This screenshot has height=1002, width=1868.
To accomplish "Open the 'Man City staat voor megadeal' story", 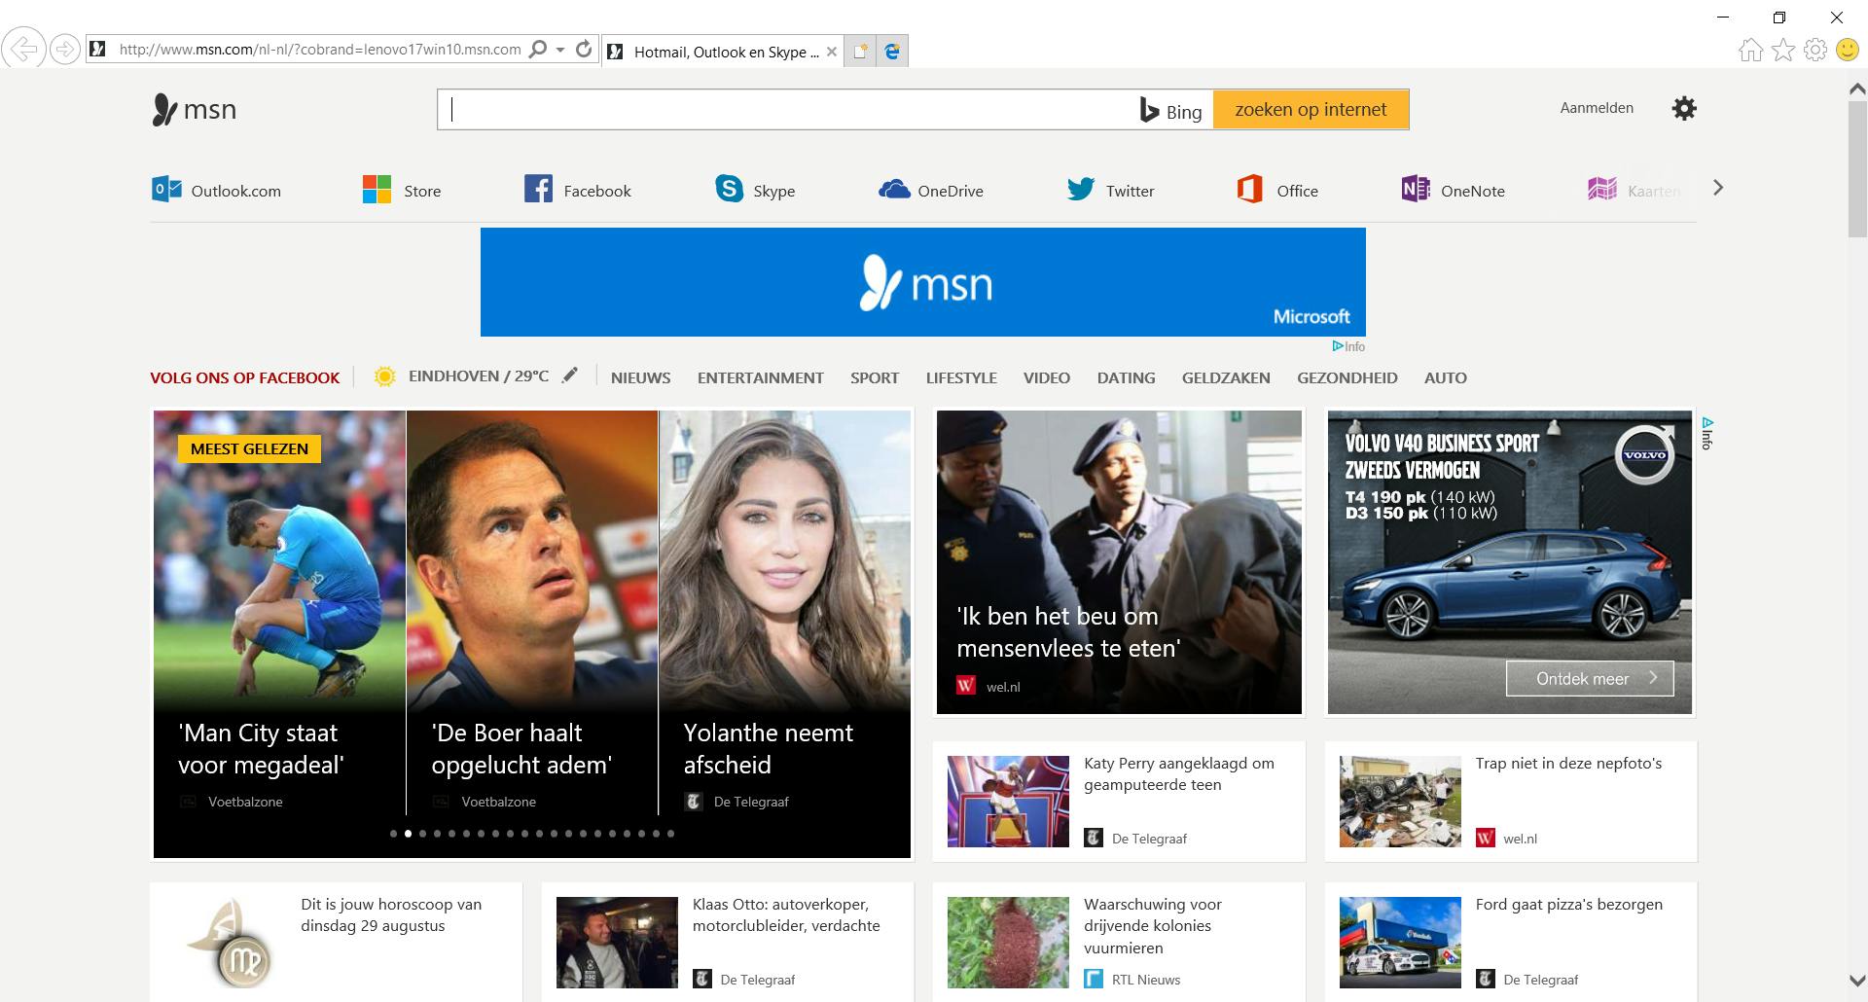I will pyautogui.click(x=279, y=613).
